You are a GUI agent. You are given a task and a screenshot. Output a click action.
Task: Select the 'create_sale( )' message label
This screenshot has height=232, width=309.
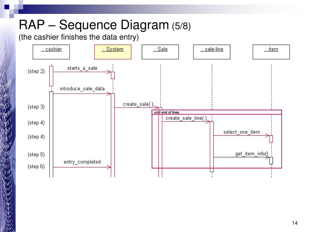138,104
